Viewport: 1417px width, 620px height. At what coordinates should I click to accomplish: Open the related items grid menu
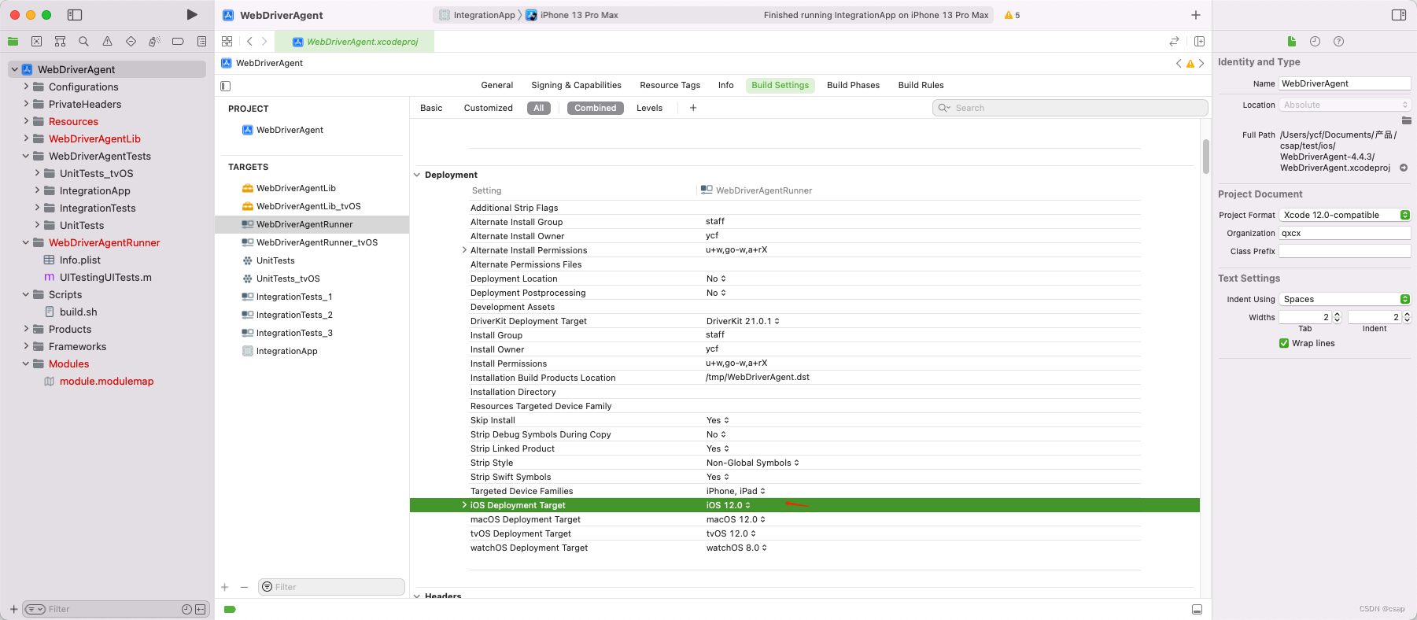pyautogui.click(x=227, y=42)
